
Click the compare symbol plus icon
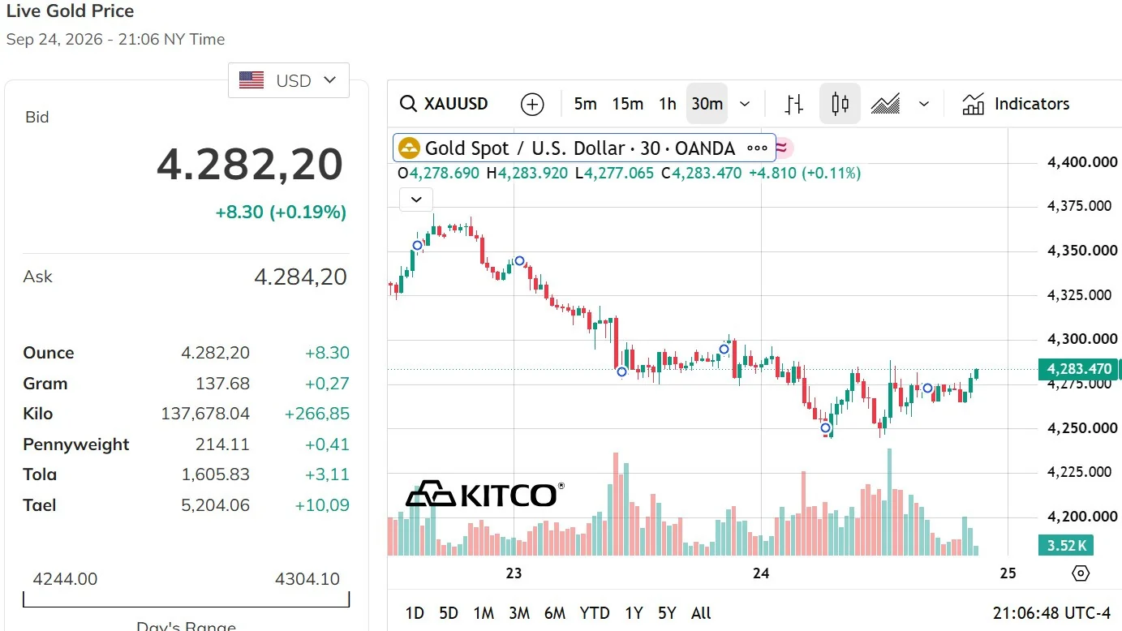(532, 104)
